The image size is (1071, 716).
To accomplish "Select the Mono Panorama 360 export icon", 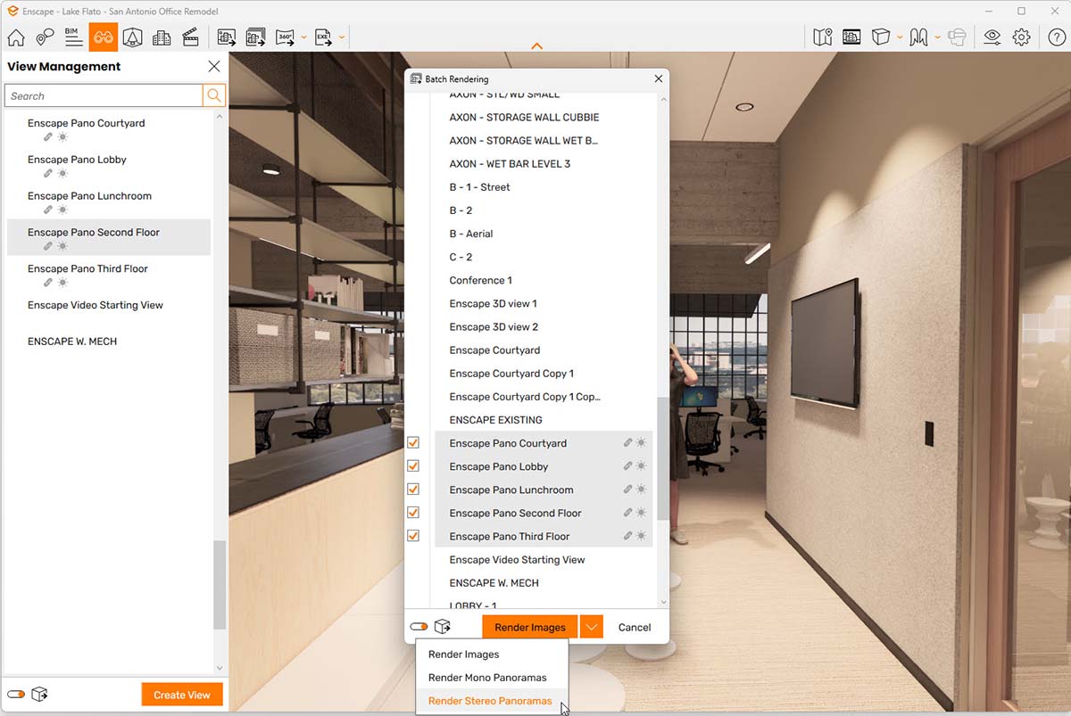I will 284,37.
